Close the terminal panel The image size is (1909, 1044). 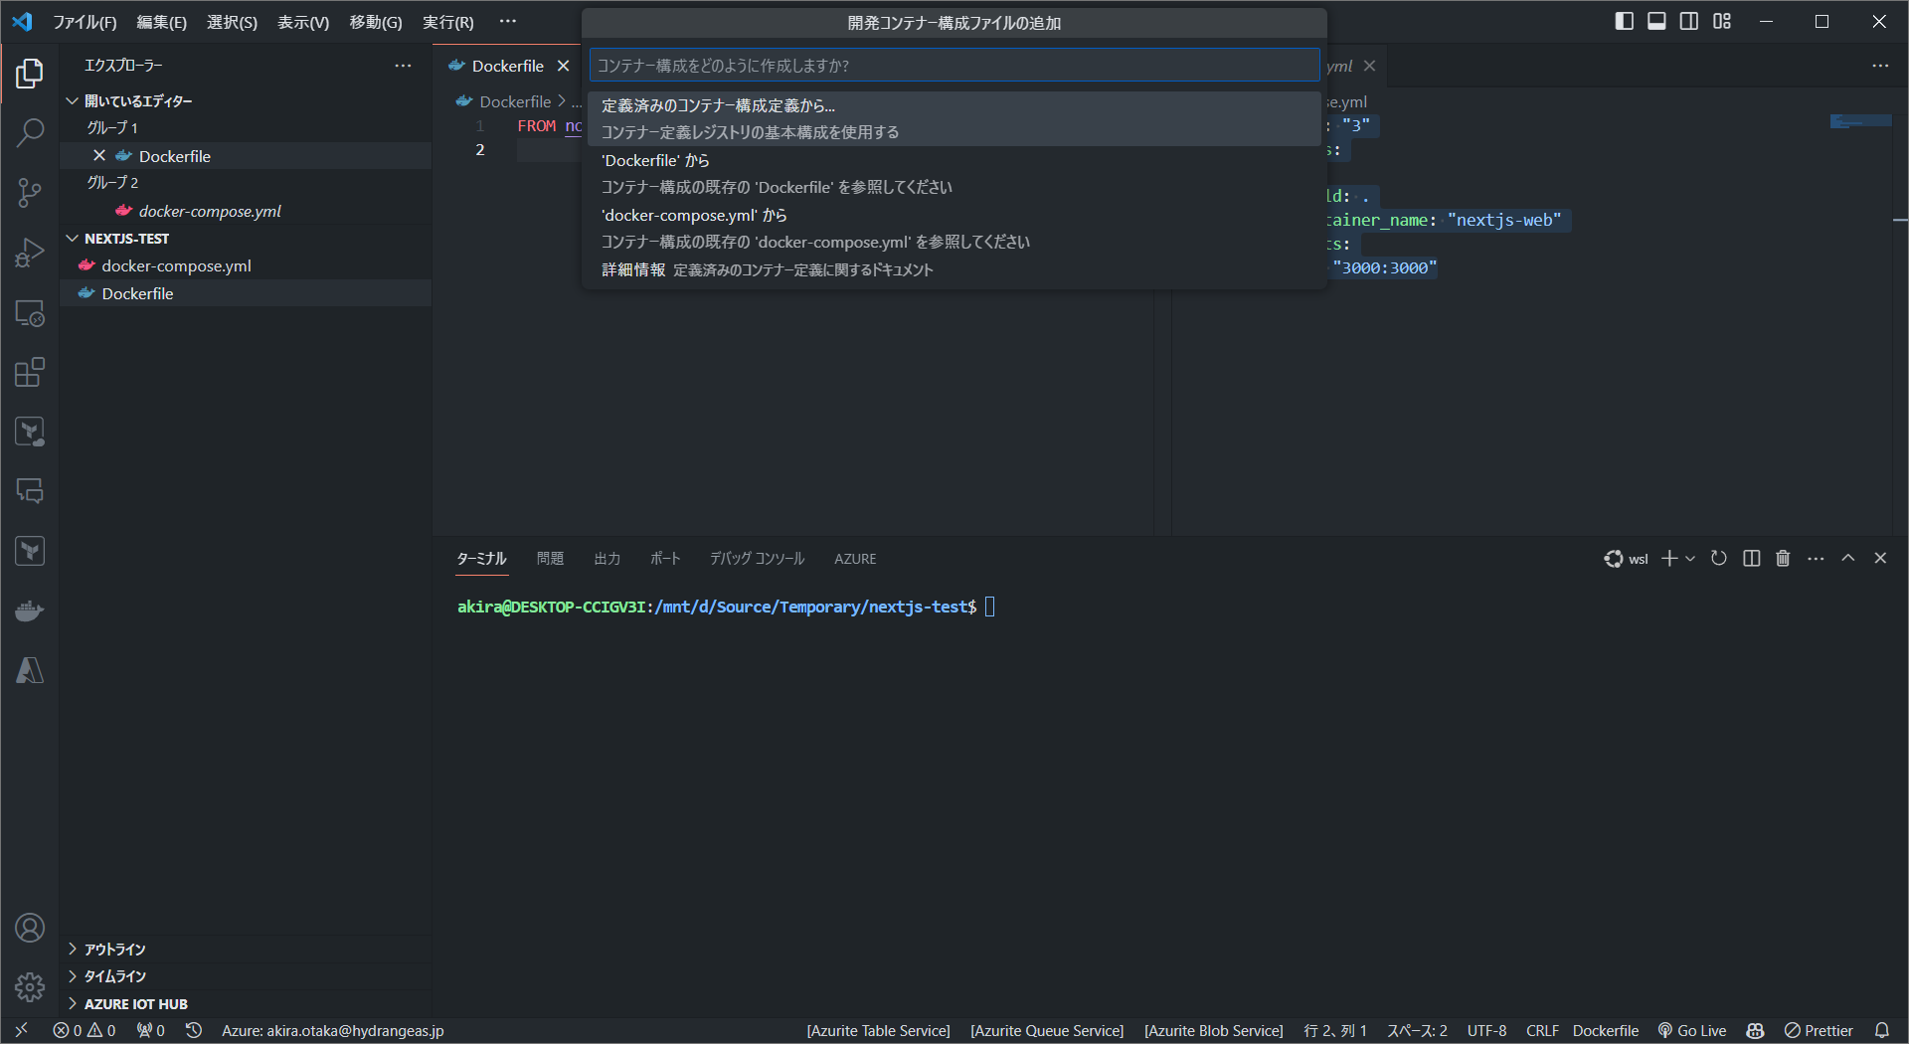[1880, 559]
